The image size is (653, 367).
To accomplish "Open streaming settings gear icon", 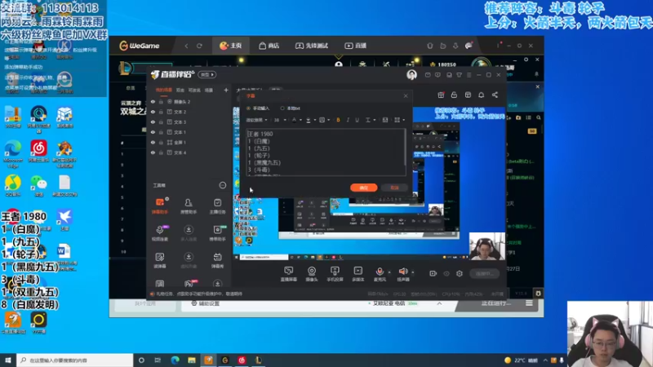I will click(460, 273).
